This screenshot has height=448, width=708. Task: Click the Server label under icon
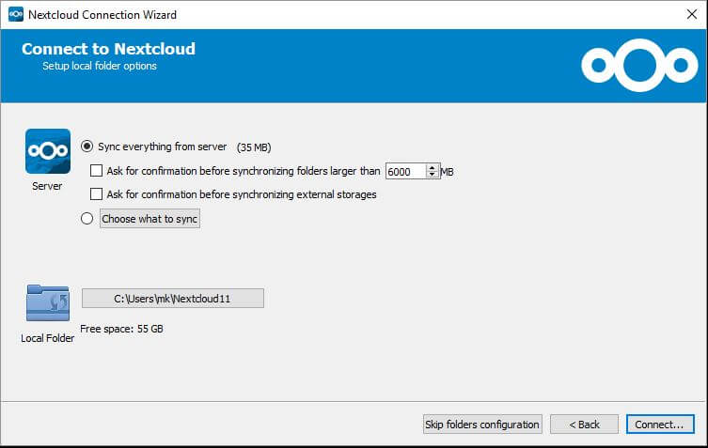47,186
